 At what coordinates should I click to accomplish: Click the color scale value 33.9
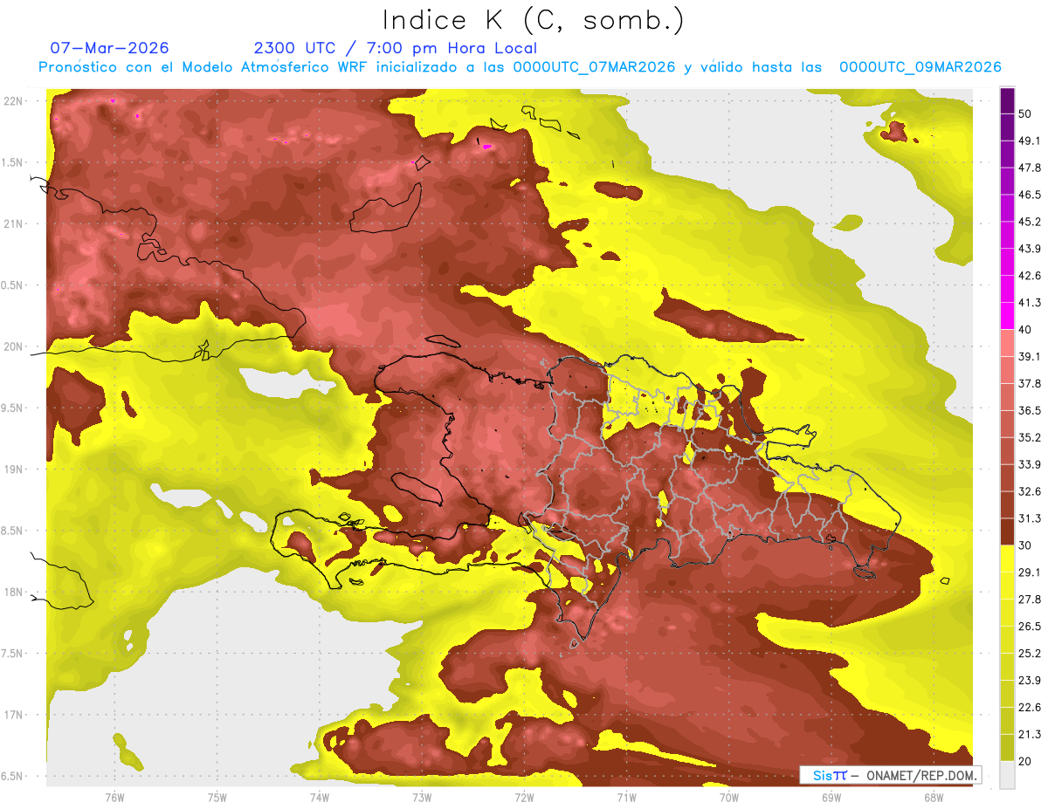(1029, 464)
